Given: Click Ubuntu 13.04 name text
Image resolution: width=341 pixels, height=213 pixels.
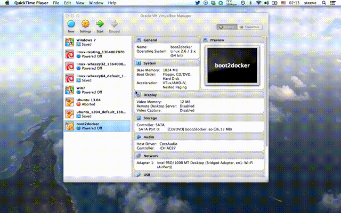Looking at the screenshot, I should pyautogui.click(x=88, y=100).
